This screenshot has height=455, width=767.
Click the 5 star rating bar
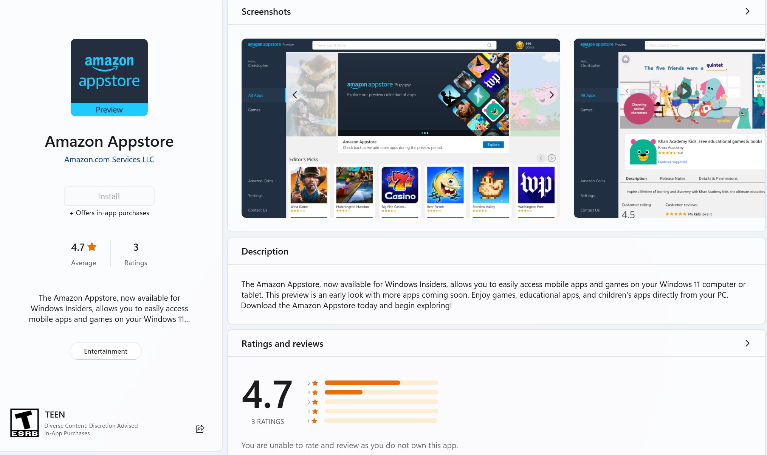point(381,383)
